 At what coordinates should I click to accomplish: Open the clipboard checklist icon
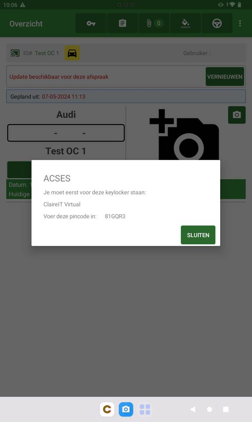tap(122, 24)
